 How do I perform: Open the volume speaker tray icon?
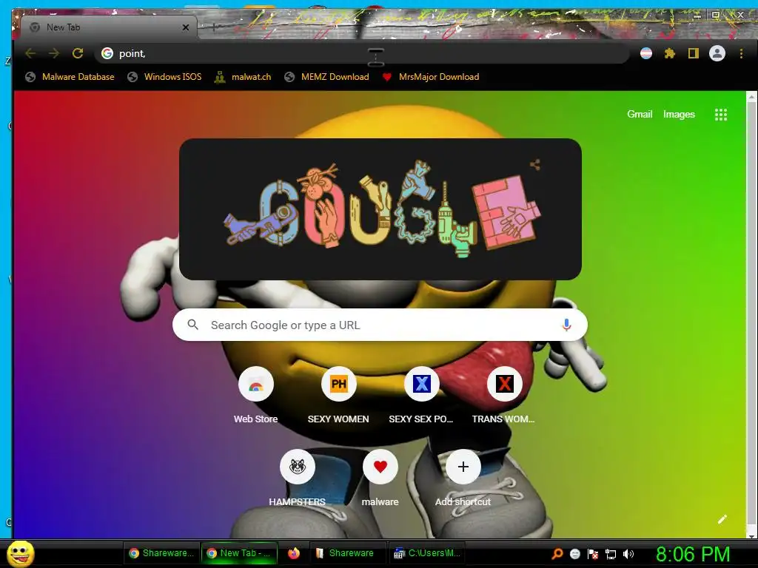point(628,554)
